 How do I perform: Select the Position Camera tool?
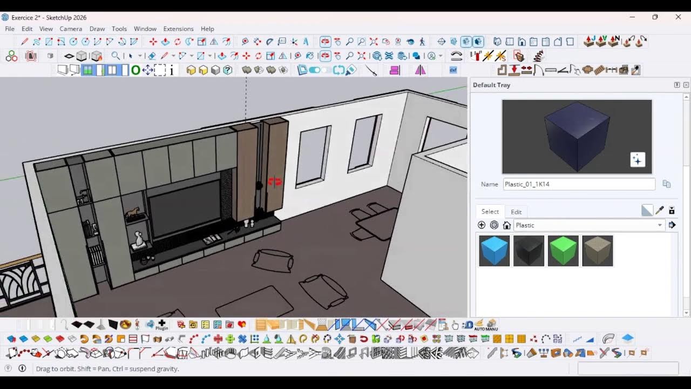[398, 42]
